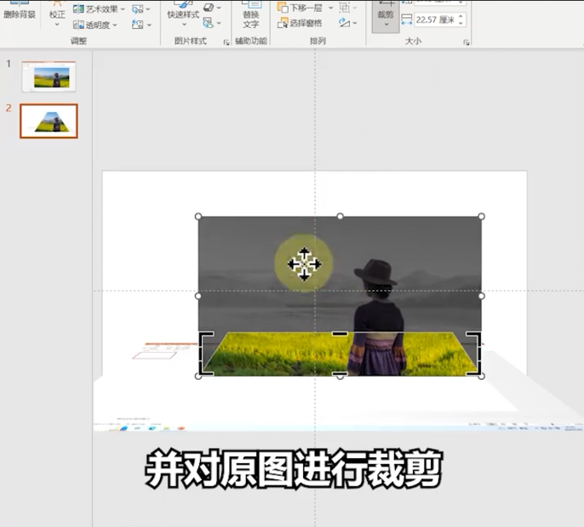
Task: Click the top-right picture sizing handle
Action: (x=481, y=217)
